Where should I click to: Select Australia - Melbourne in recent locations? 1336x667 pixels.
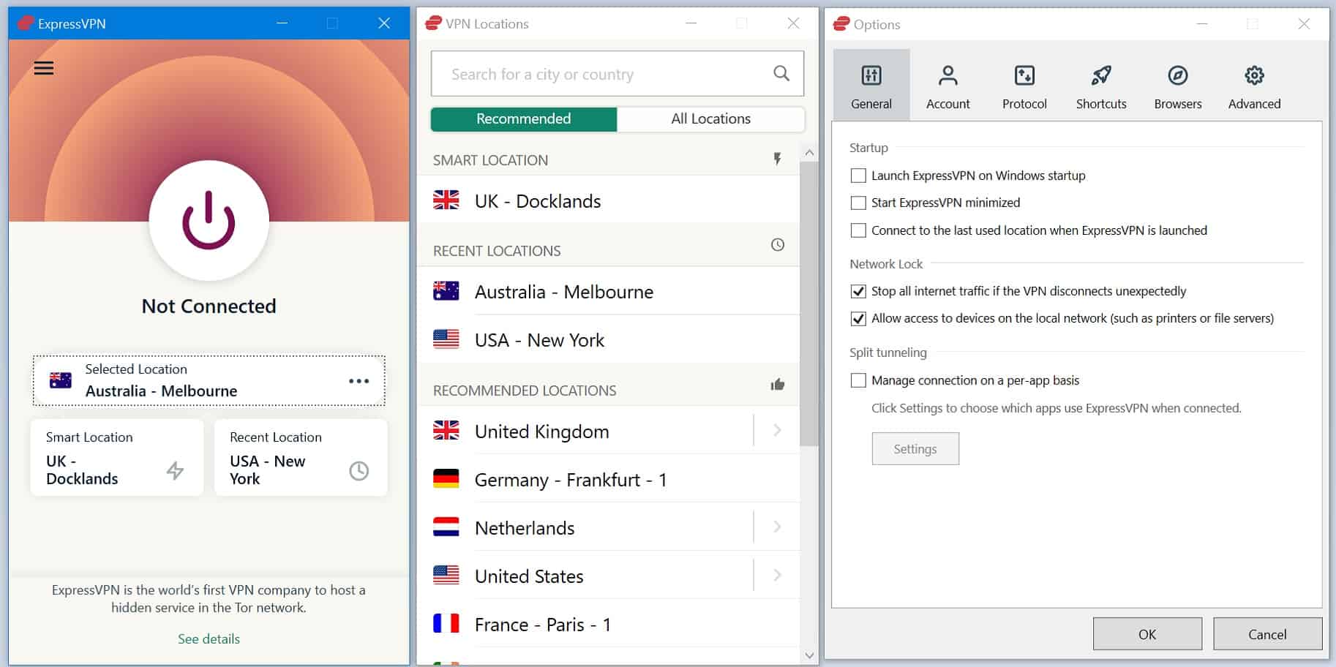coord(608,291)
